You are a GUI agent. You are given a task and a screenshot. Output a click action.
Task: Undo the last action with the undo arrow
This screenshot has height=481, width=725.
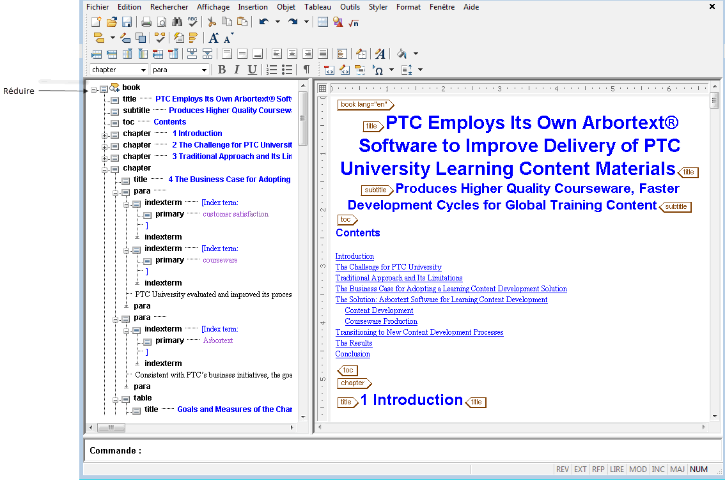264,22
